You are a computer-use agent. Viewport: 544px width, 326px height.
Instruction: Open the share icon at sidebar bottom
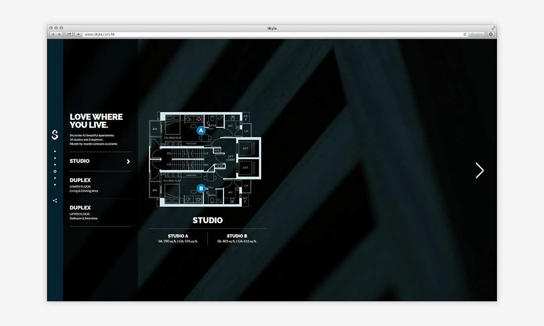pyautogui.click(x=55, y=200)
